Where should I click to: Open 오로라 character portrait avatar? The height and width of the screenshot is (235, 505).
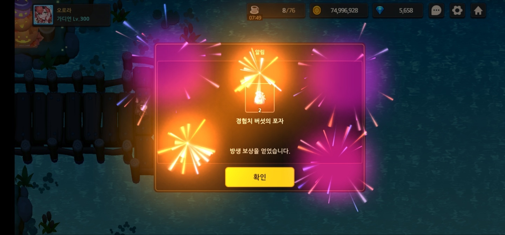(x=43, y=15)
